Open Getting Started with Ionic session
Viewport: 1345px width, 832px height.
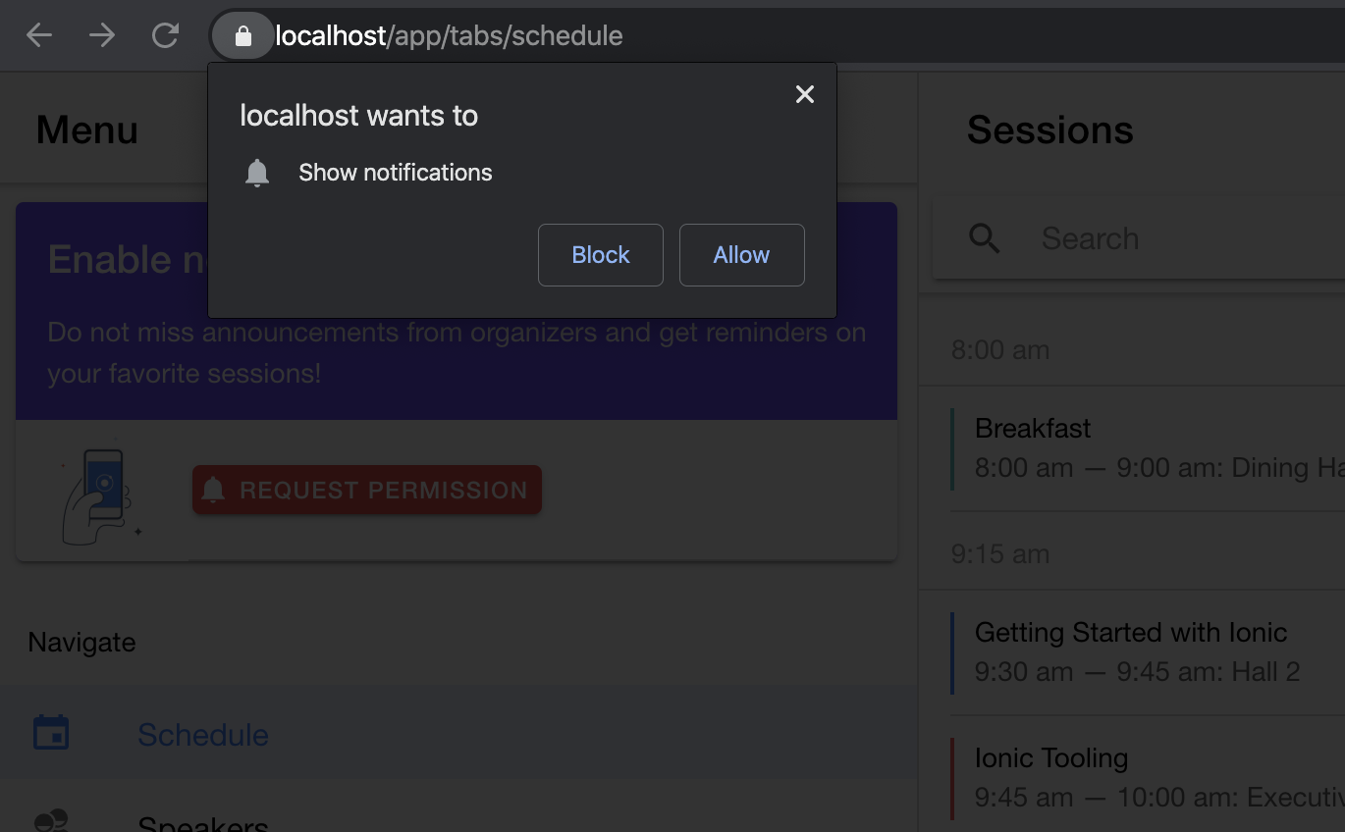click(x=1148, y=652)
